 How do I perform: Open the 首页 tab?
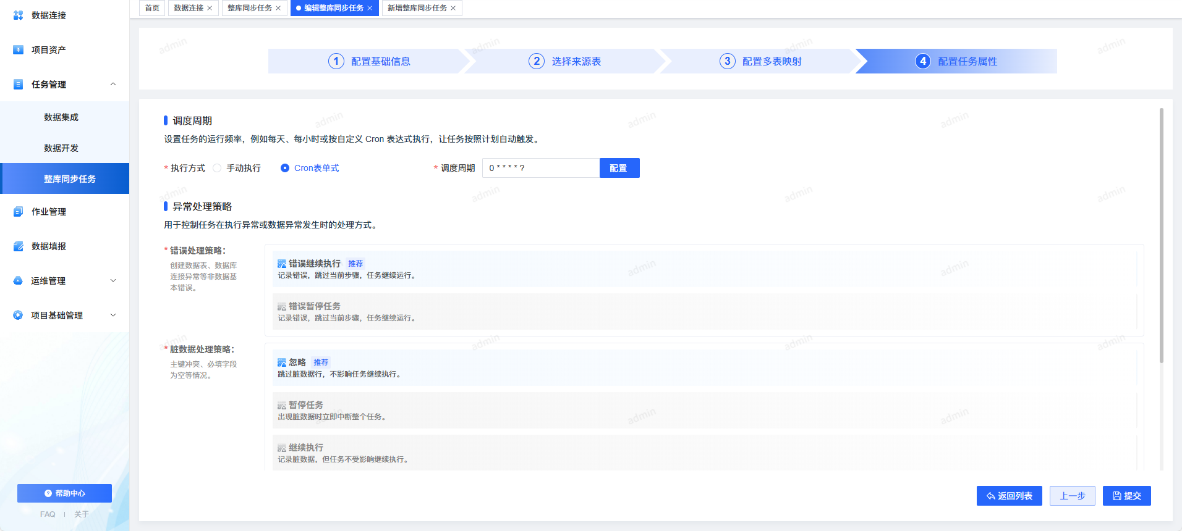click(152, 8)
